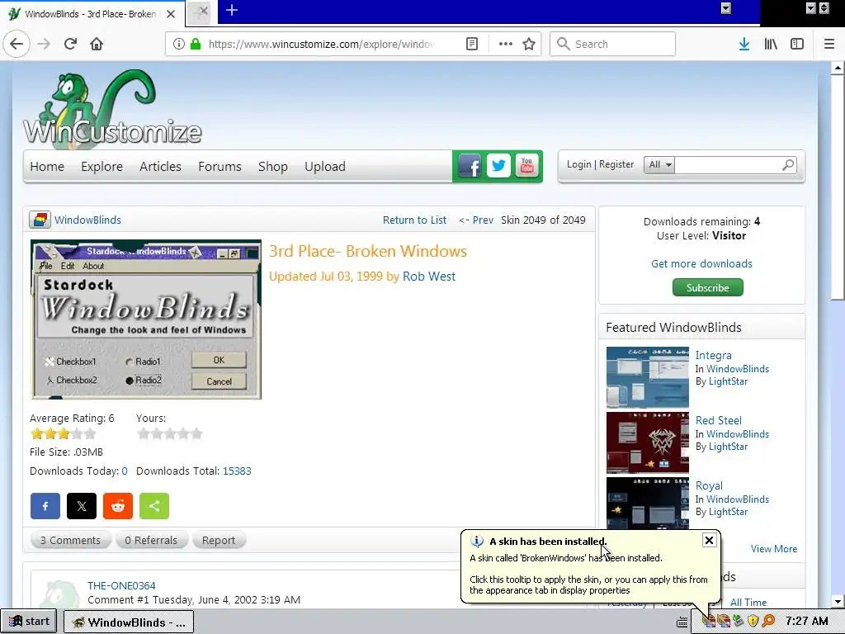
Task: Go to the previous skin
Action: [476, 220]
